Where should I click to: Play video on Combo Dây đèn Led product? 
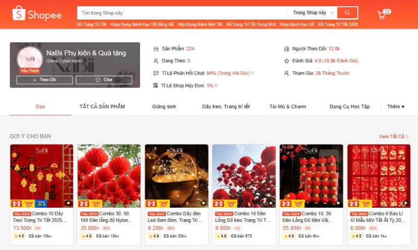pos(203,203)
